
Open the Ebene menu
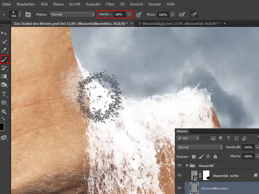click(58, 4)
